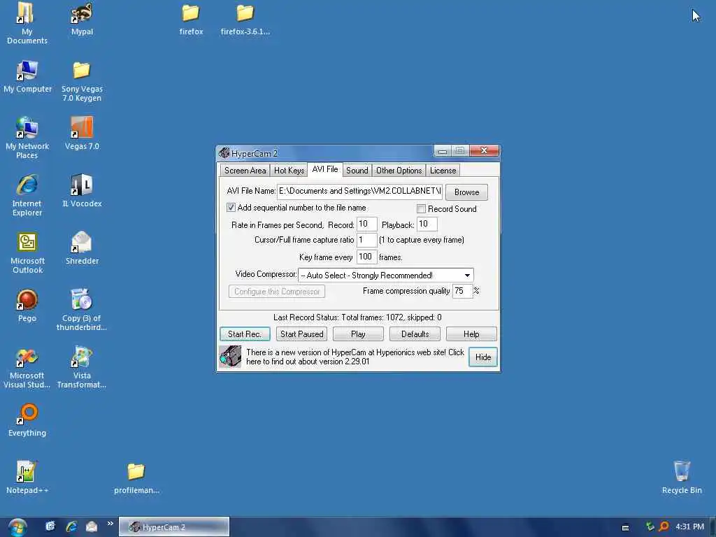716x537 pixels.
Task: Click the Last Record Status text
Action: [357, 317]
